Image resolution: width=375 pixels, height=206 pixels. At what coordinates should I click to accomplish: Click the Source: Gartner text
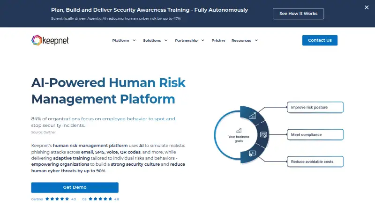click(43, 132)
